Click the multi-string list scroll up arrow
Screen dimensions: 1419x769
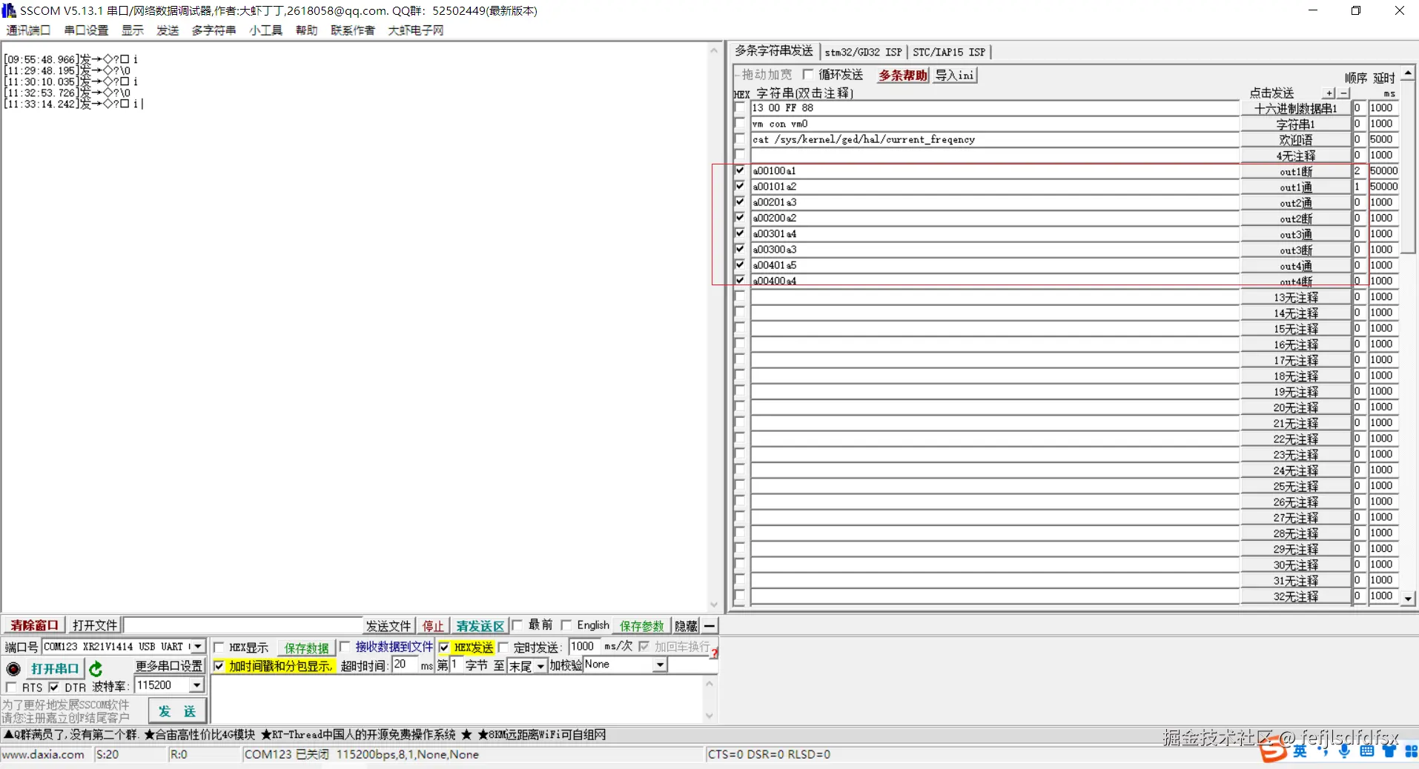pyautogui.click(x=1408, y=73)
